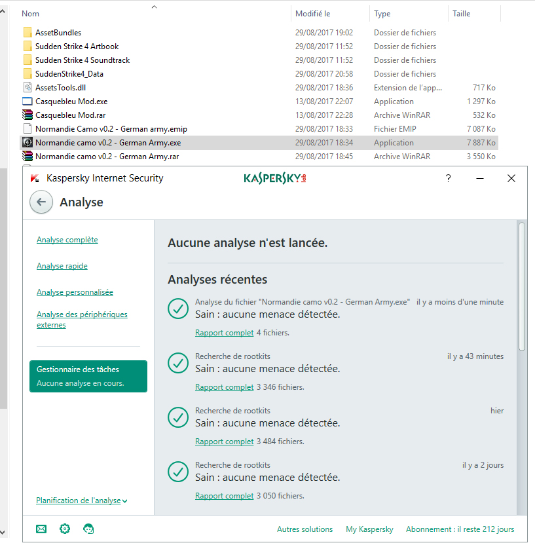Click the Kaspersky red K title icon
535x547 pixels.
(35, 178)
